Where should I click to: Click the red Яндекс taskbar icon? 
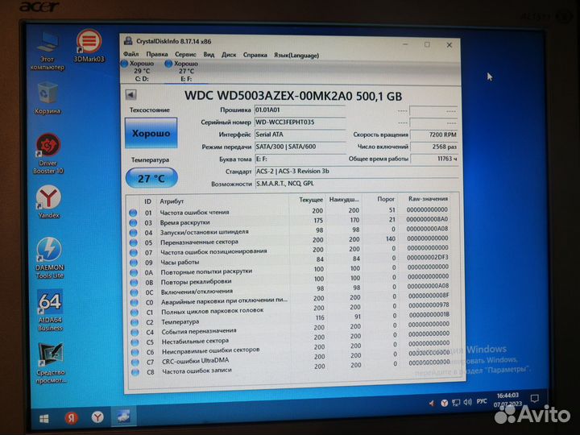(71, 418)
